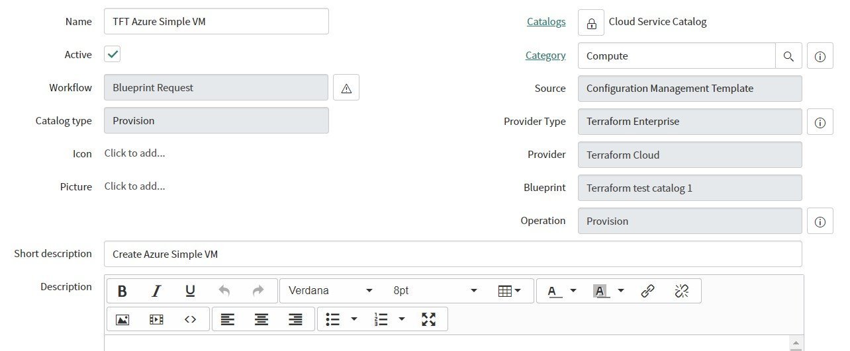Edit the Short description field
This screenshot has width=850, height=351.
[x=453, y=254]
